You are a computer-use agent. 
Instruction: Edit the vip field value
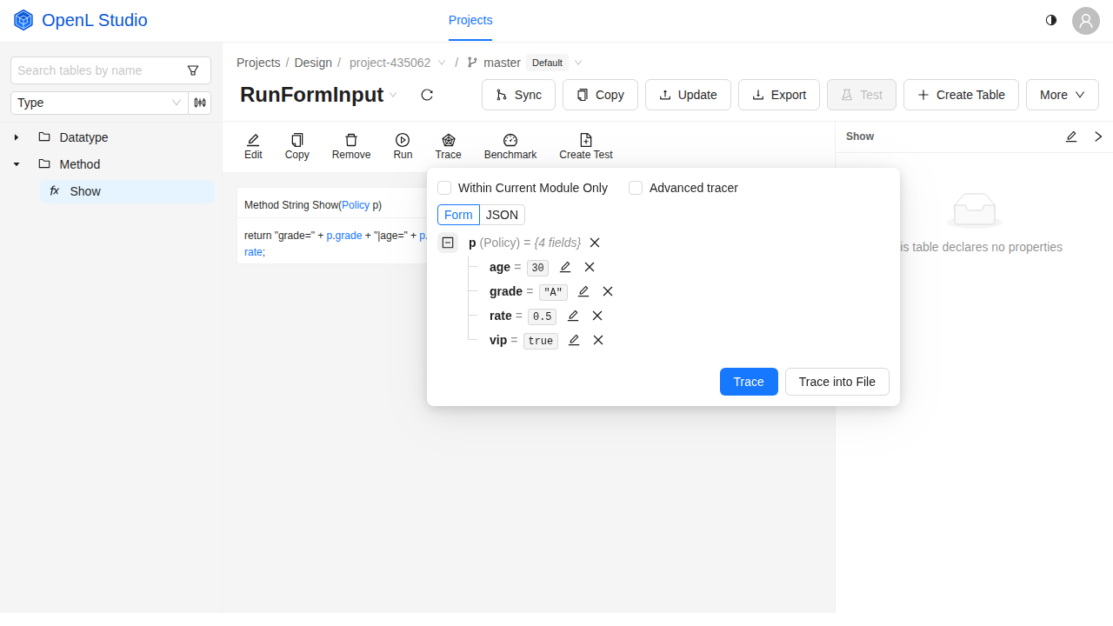(574, 340)
